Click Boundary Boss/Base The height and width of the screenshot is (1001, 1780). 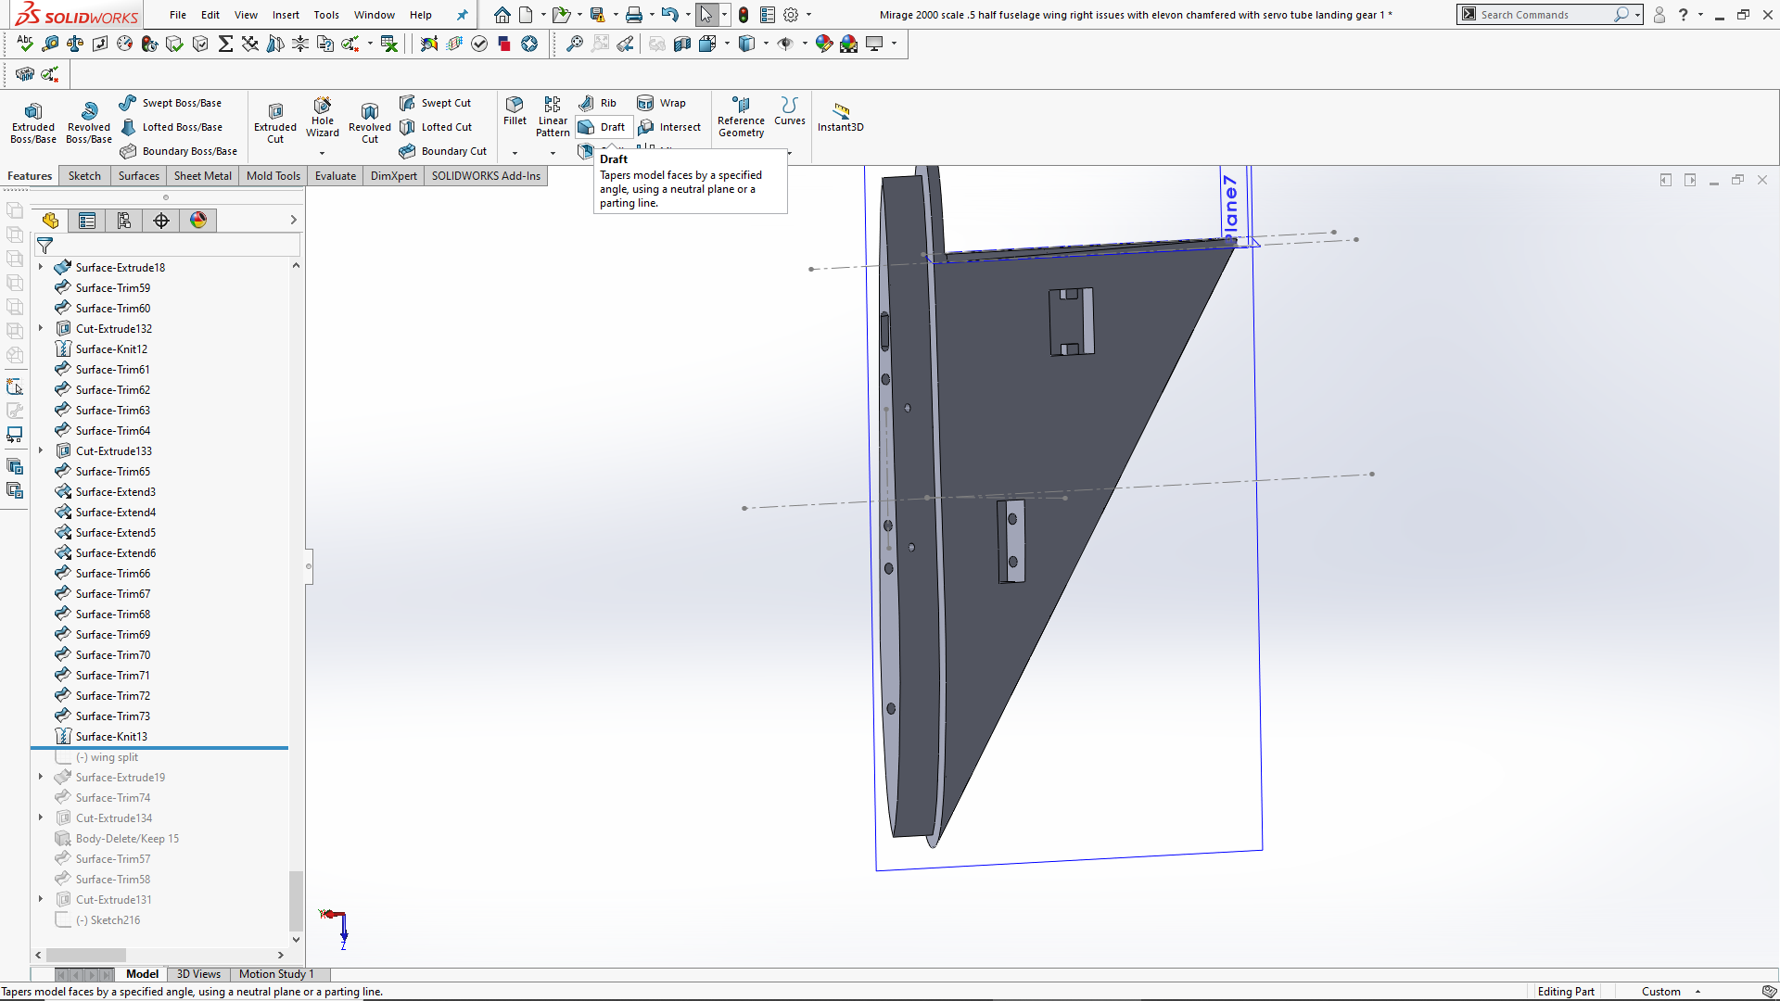coord(178,151)
